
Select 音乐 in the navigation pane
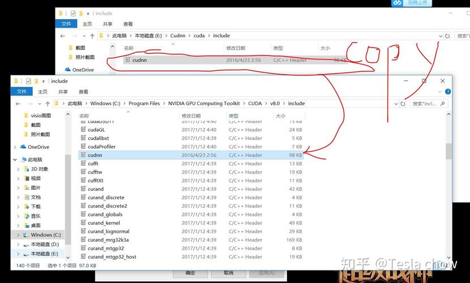(x=36, y=216)
